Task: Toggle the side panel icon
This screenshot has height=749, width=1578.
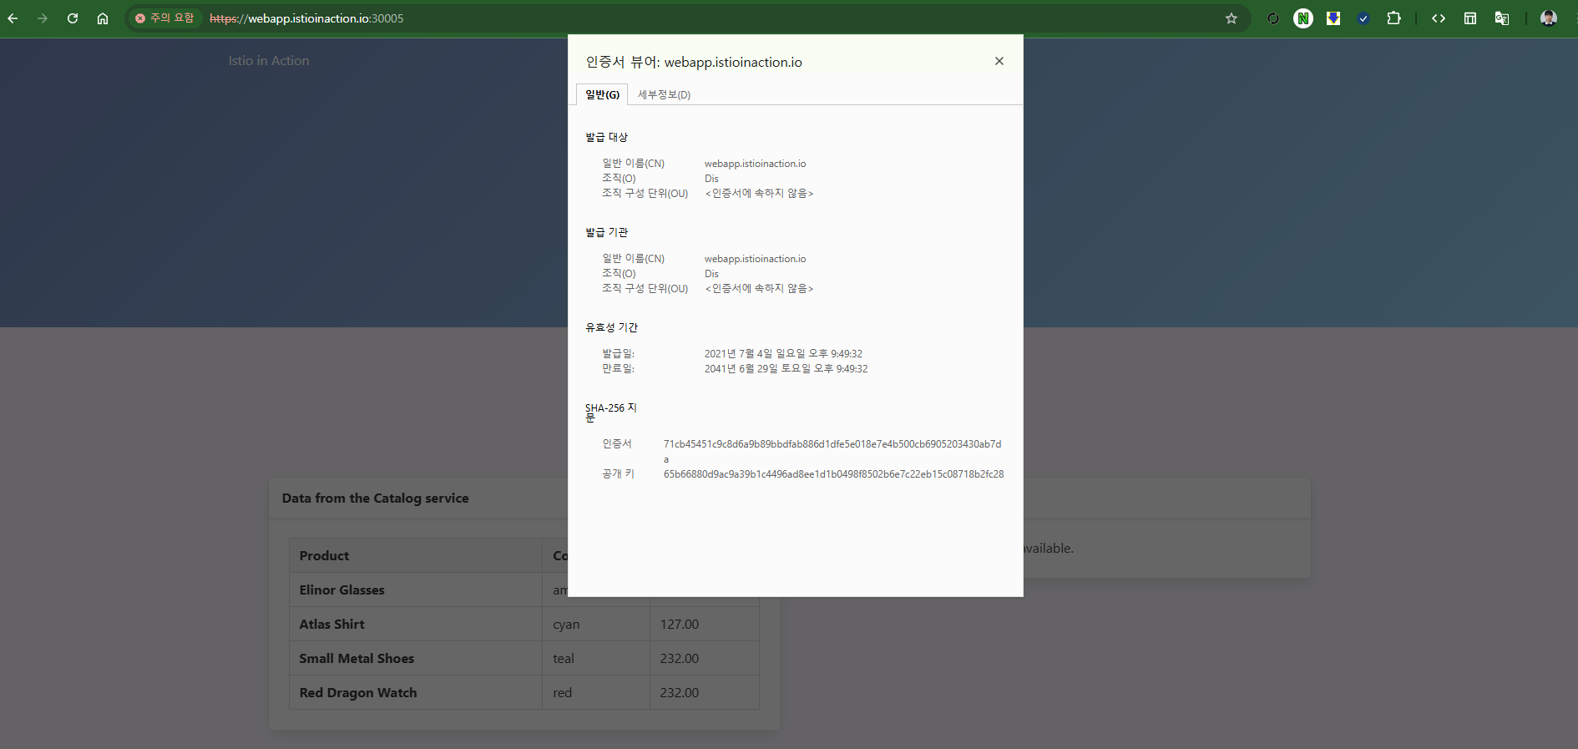Action: pyautogui.click(x=1470, y=18)
